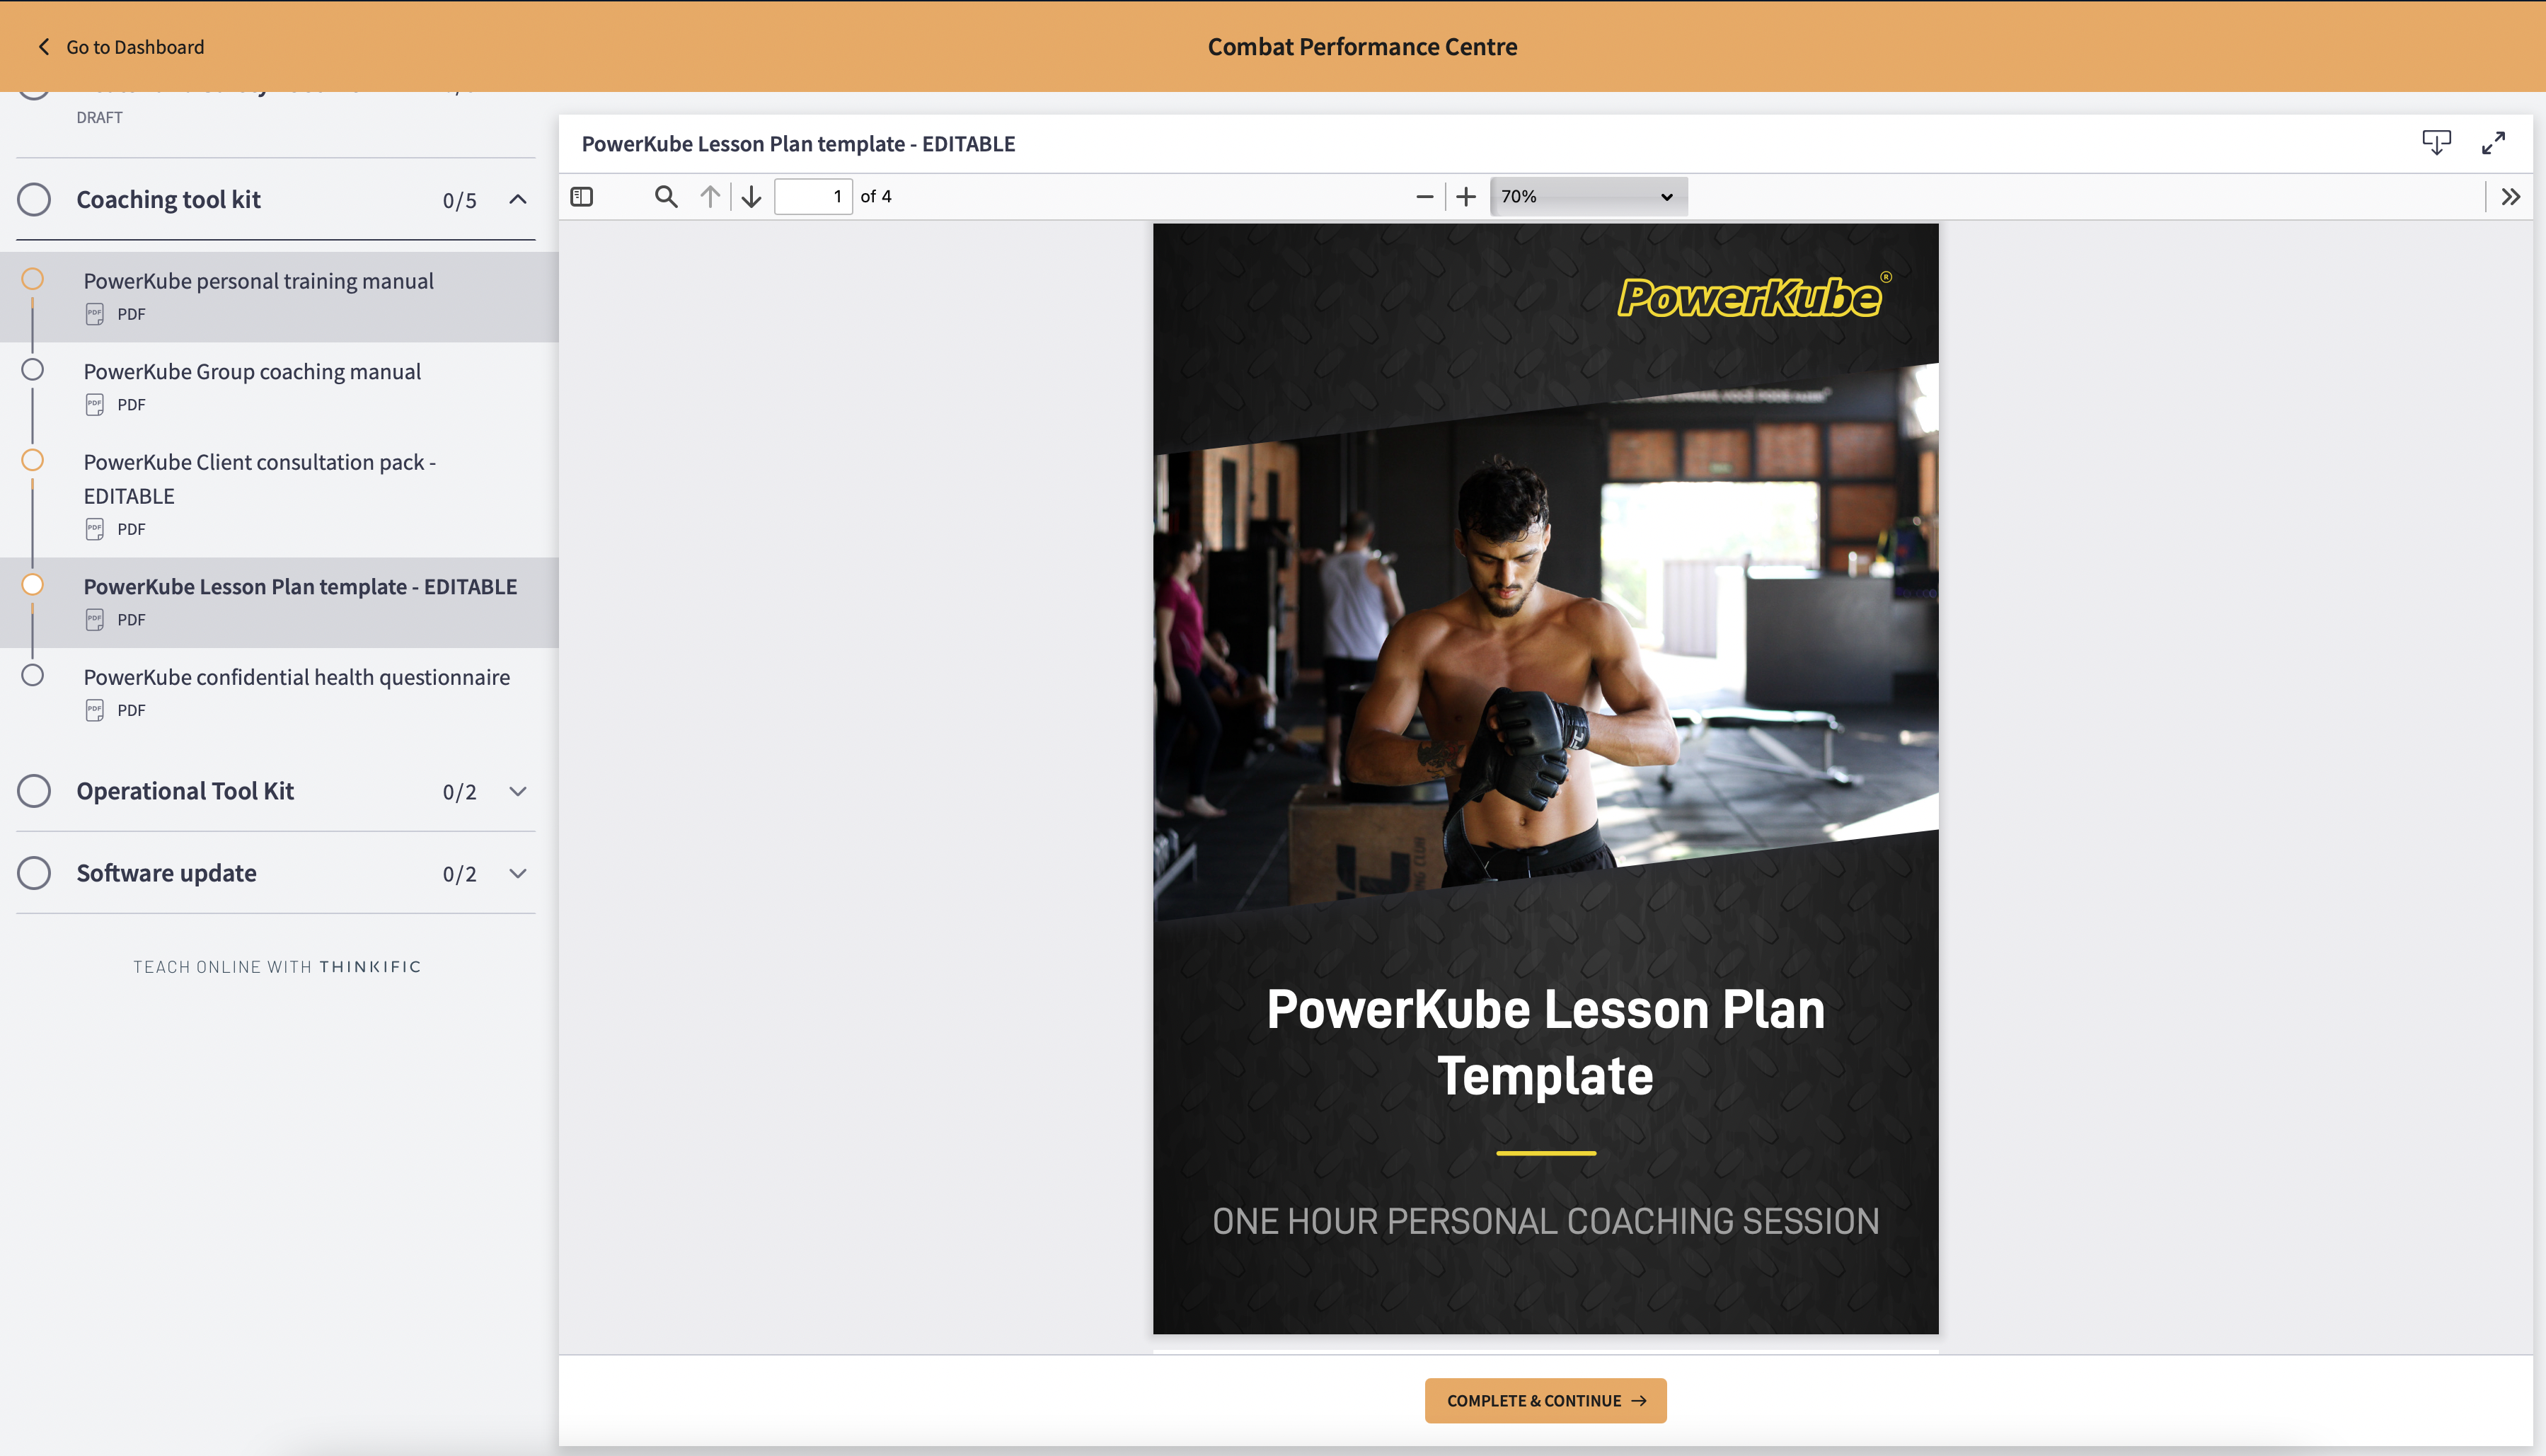Image resolution: width=2546 pixels, height=1456 pixels.
Task: Click the PDF page number field
Action: (812, 197)
